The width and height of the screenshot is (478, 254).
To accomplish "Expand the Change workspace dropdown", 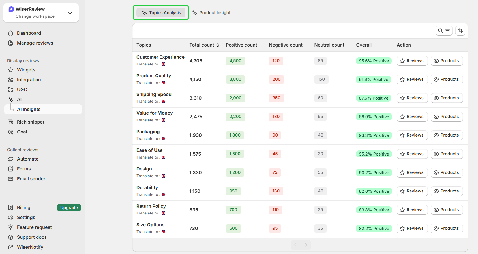I will tap(70, 13).
